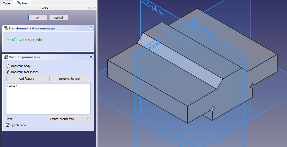Click the Transformed feature messages cube icon
Image resolution: width=287 pixels, height=147 pixels.
[6, 28]
